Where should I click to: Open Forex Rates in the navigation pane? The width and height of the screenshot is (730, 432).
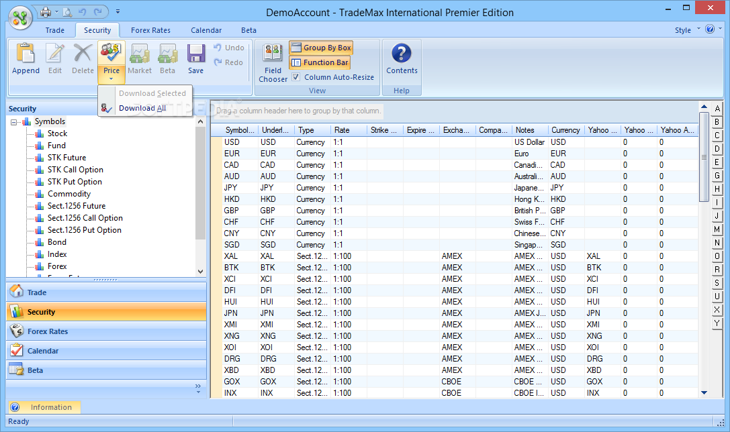point(106,331)
